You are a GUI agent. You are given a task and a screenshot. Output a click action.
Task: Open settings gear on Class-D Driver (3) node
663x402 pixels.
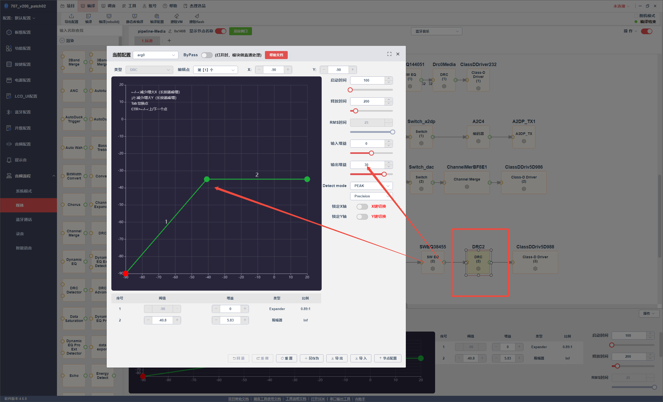click(x=535, y=269)
